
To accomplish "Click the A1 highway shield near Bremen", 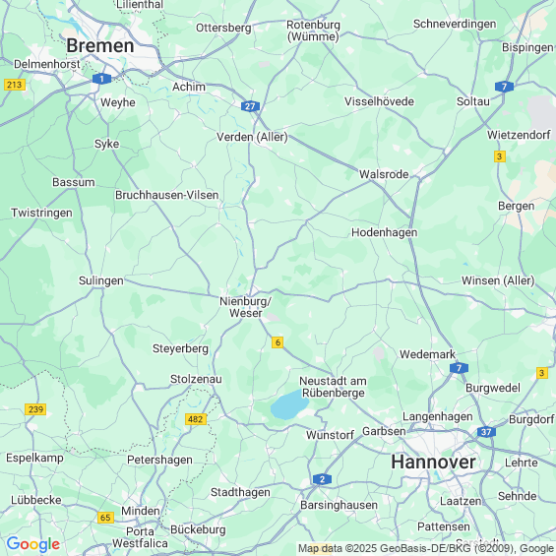I will click(101, 79).
